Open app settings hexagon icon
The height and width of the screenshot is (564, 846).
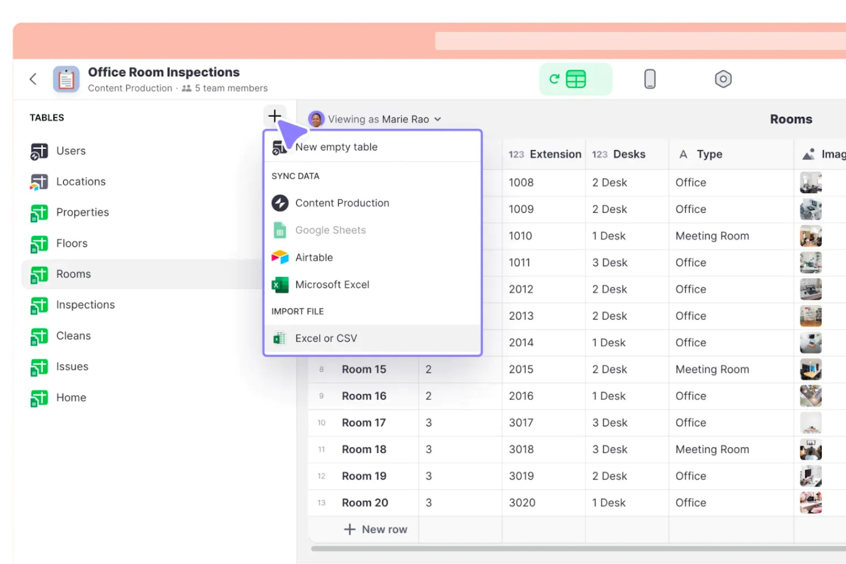pos(723,79)
